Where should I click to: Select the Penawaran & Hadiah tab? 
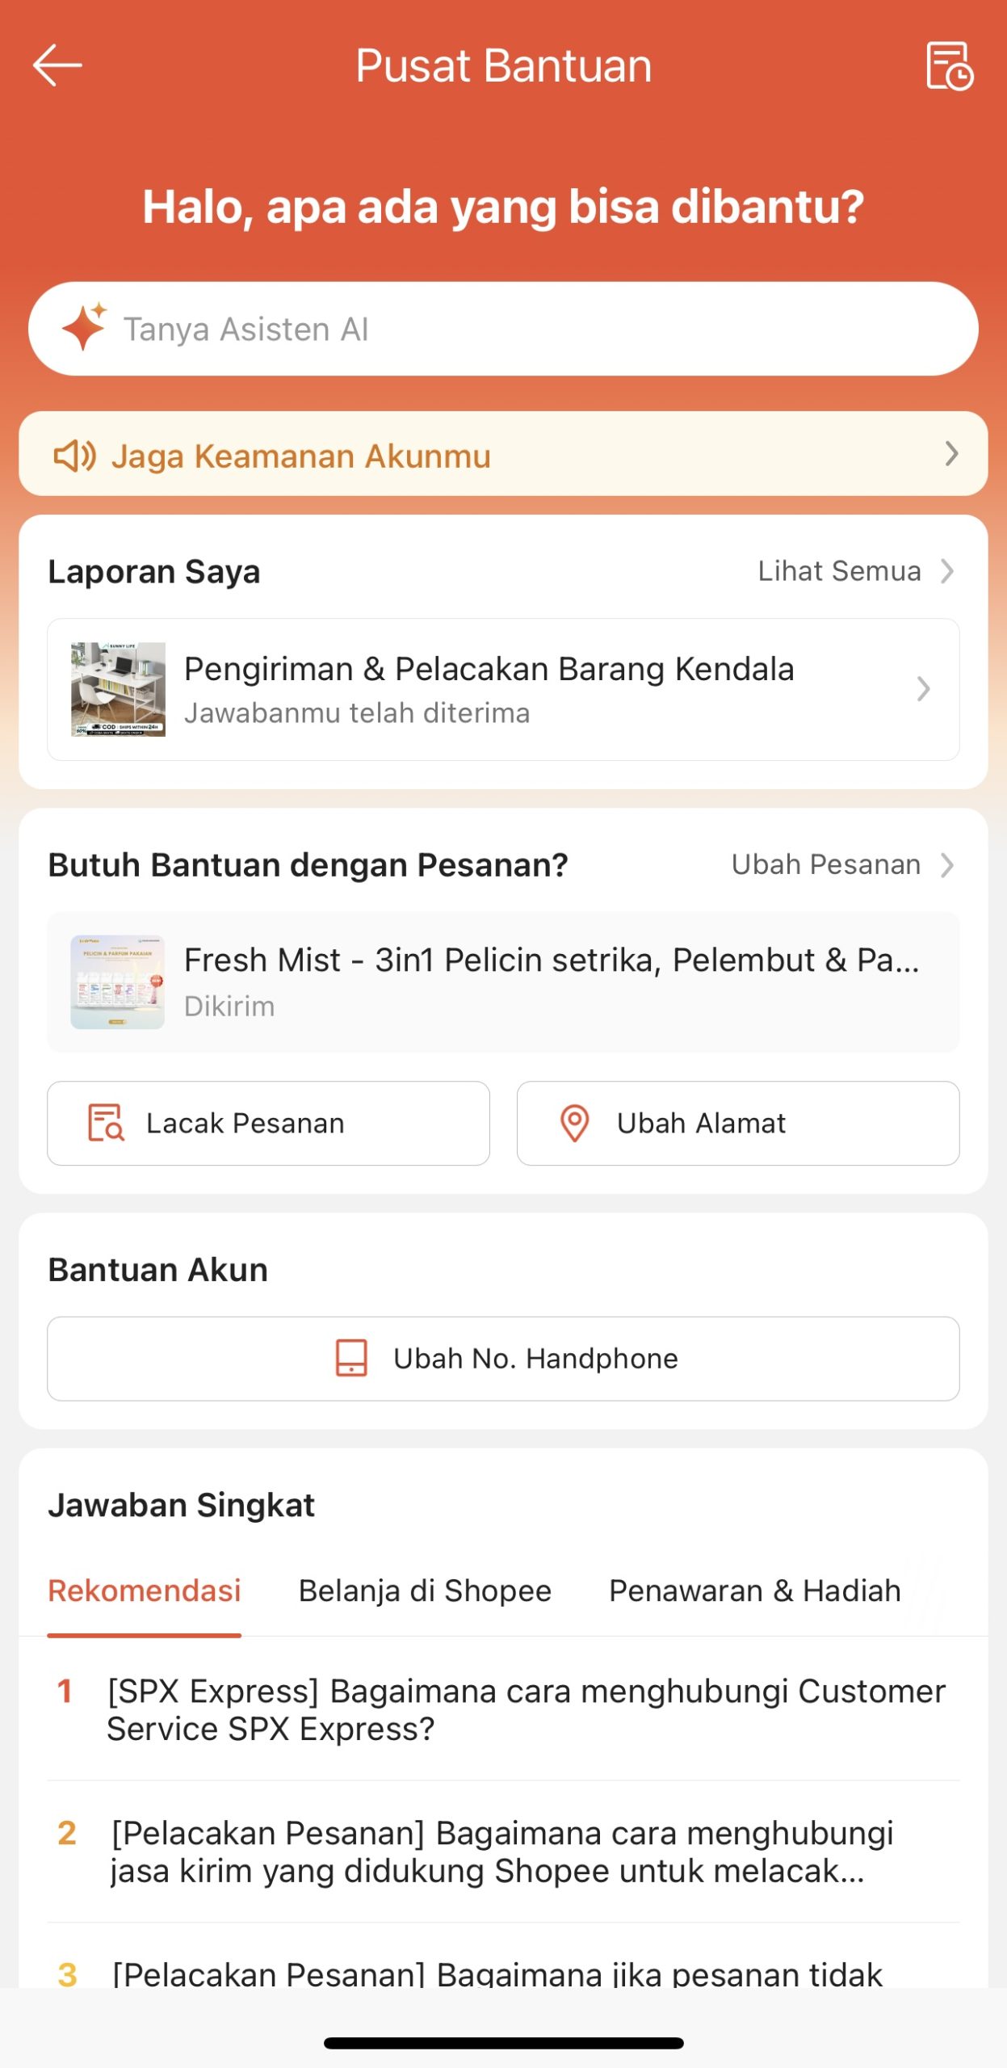click(x=754, y=1591)
